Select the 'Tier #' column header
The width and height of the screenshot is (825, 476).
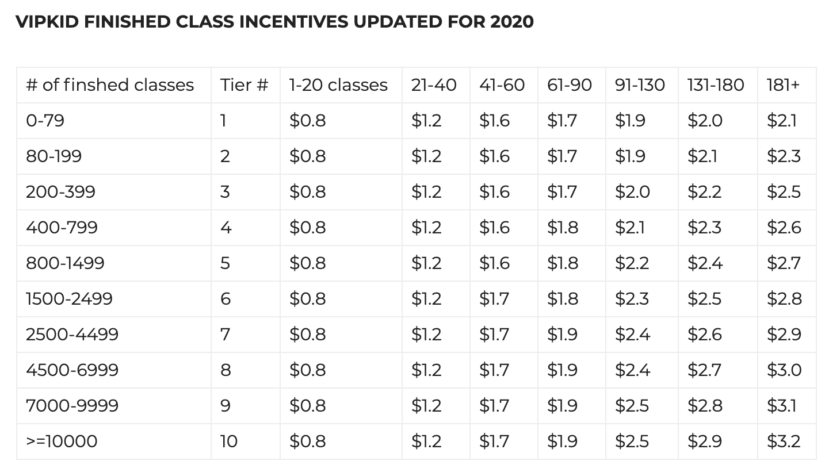pyautogui.click(x=244, y=85)
